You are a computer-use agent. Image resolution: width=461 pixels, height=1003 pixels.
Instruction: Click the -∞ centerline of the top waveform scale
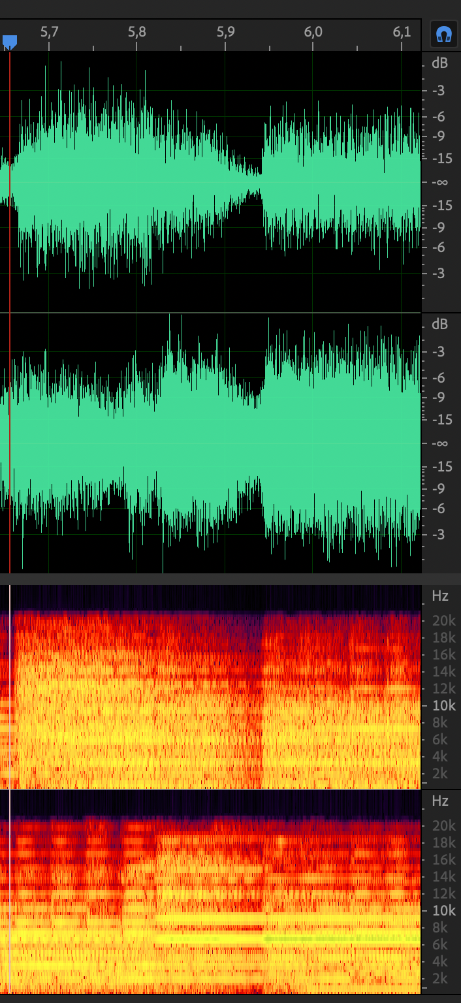coord(441,182)
